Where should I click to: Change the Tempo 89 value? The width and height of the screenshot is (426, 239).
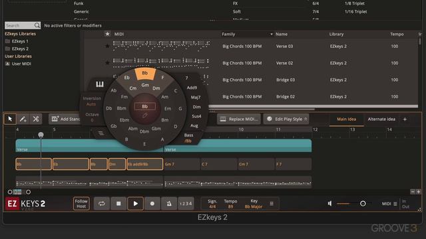pyautogui.click(x=230, y=206)
